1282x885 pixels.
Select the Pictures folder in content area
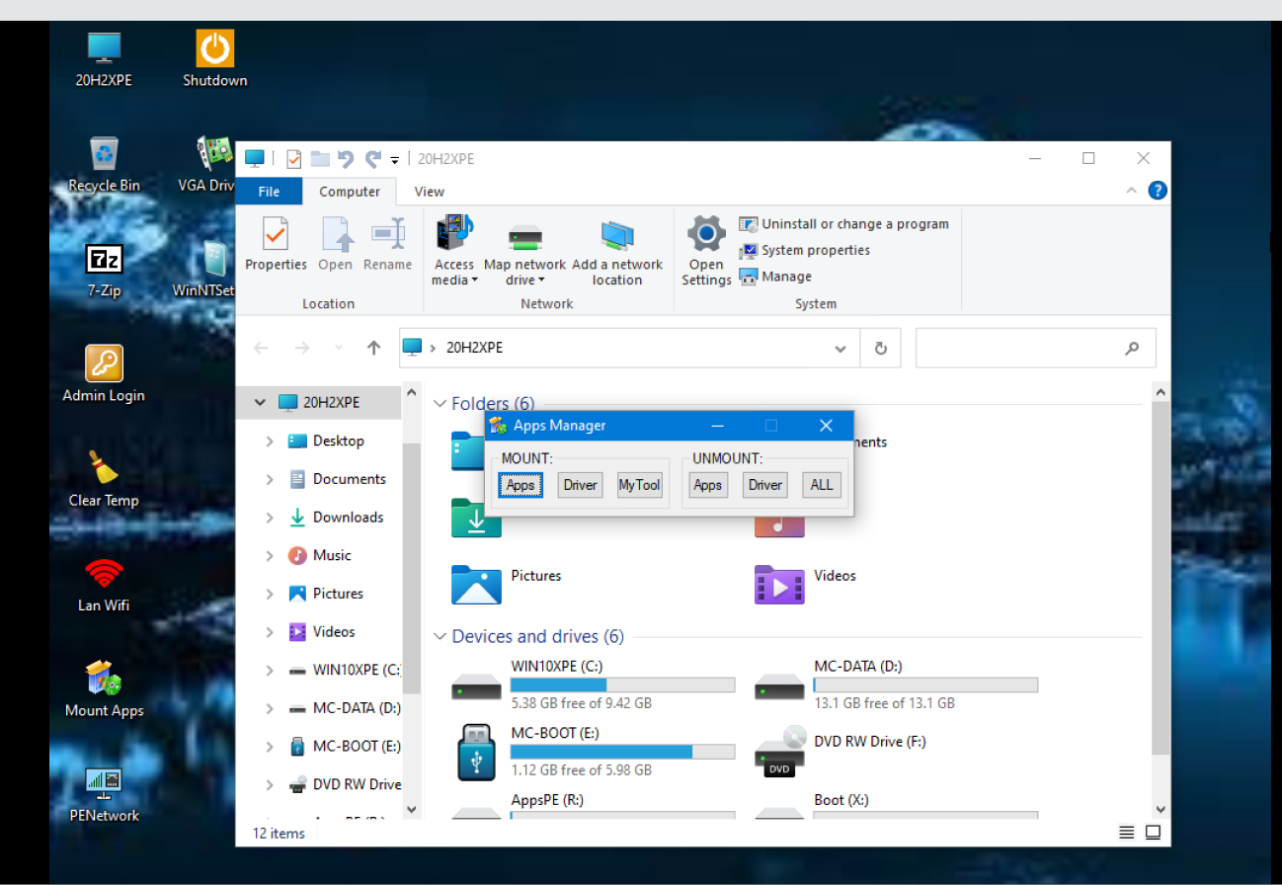point(507,583)
